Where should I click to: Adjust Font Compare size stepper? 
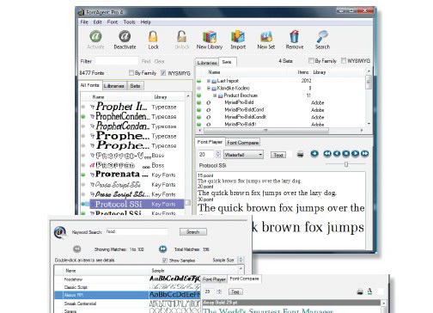click(x=219, y=292)
